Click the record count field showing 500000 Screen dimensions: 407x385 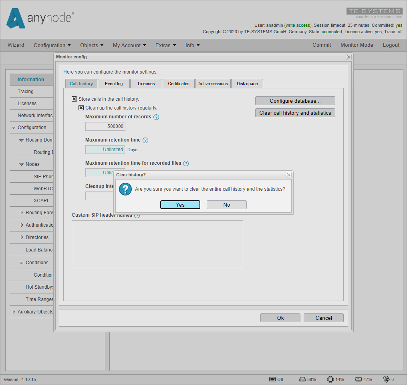pyautogui.click(x=105, y=126)
